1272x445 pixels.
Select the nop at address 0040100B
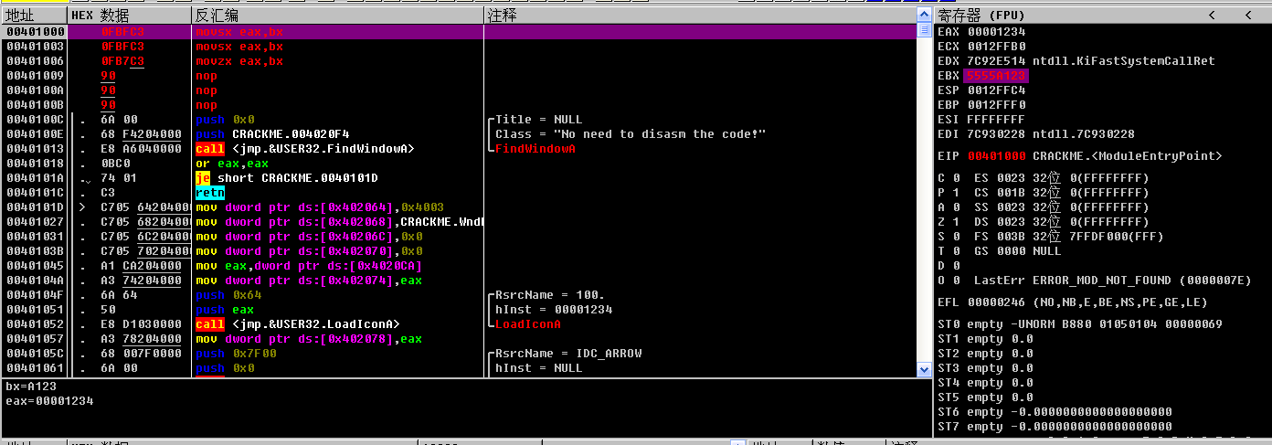[207, 105]
